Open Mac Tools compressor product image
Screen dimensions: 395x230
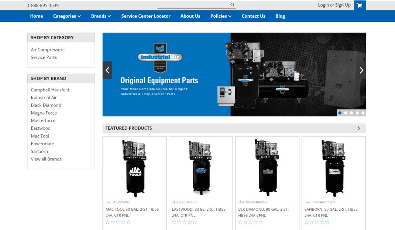pos(134,168)
